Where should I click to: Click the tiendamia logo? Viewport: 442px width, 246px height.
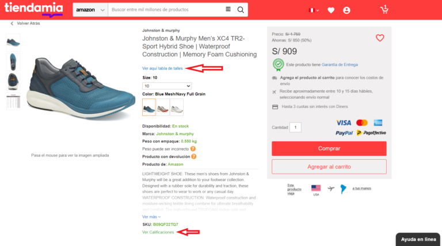[33, 9]
